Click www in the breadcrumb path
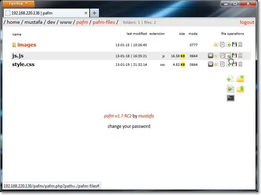The width and height of the screenshot is (261, 195). click(66, 22)
